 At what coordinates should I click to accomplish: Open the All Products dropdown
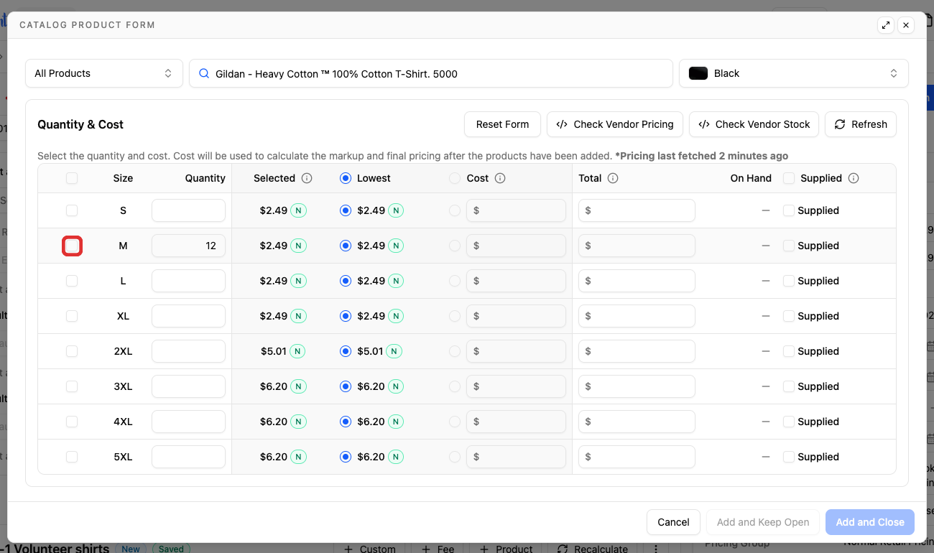coord(104,73)
